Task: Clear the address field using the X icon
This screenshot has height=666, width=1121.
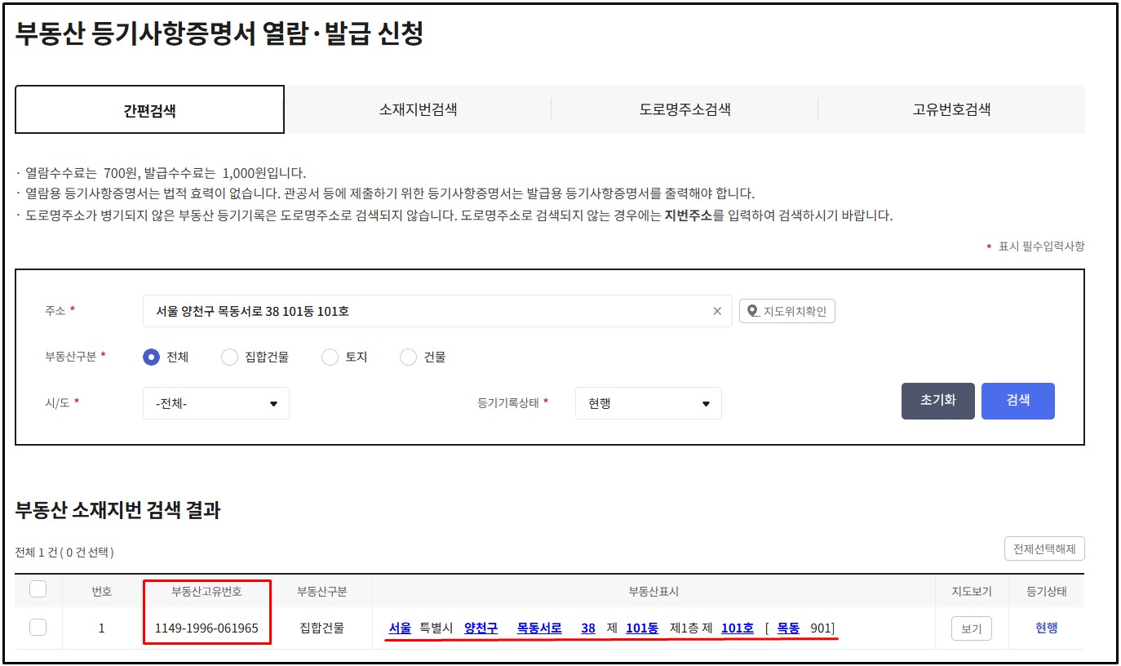Action: (x=717, y=311)
